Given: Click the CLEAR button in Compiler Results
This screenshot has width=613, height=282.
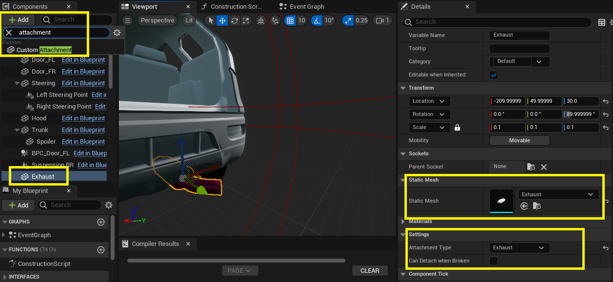Looking at the screenshot, I should click(370, 271).
